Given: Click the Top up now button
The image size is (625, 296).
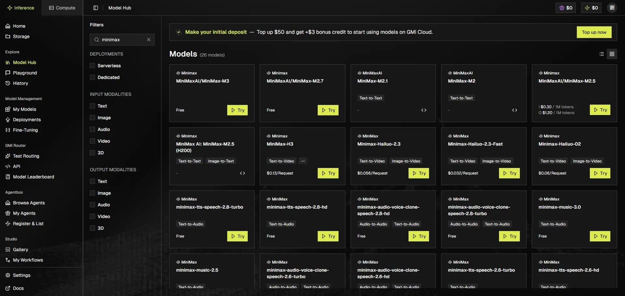Looking at the screenshot, I should (594, 32).
